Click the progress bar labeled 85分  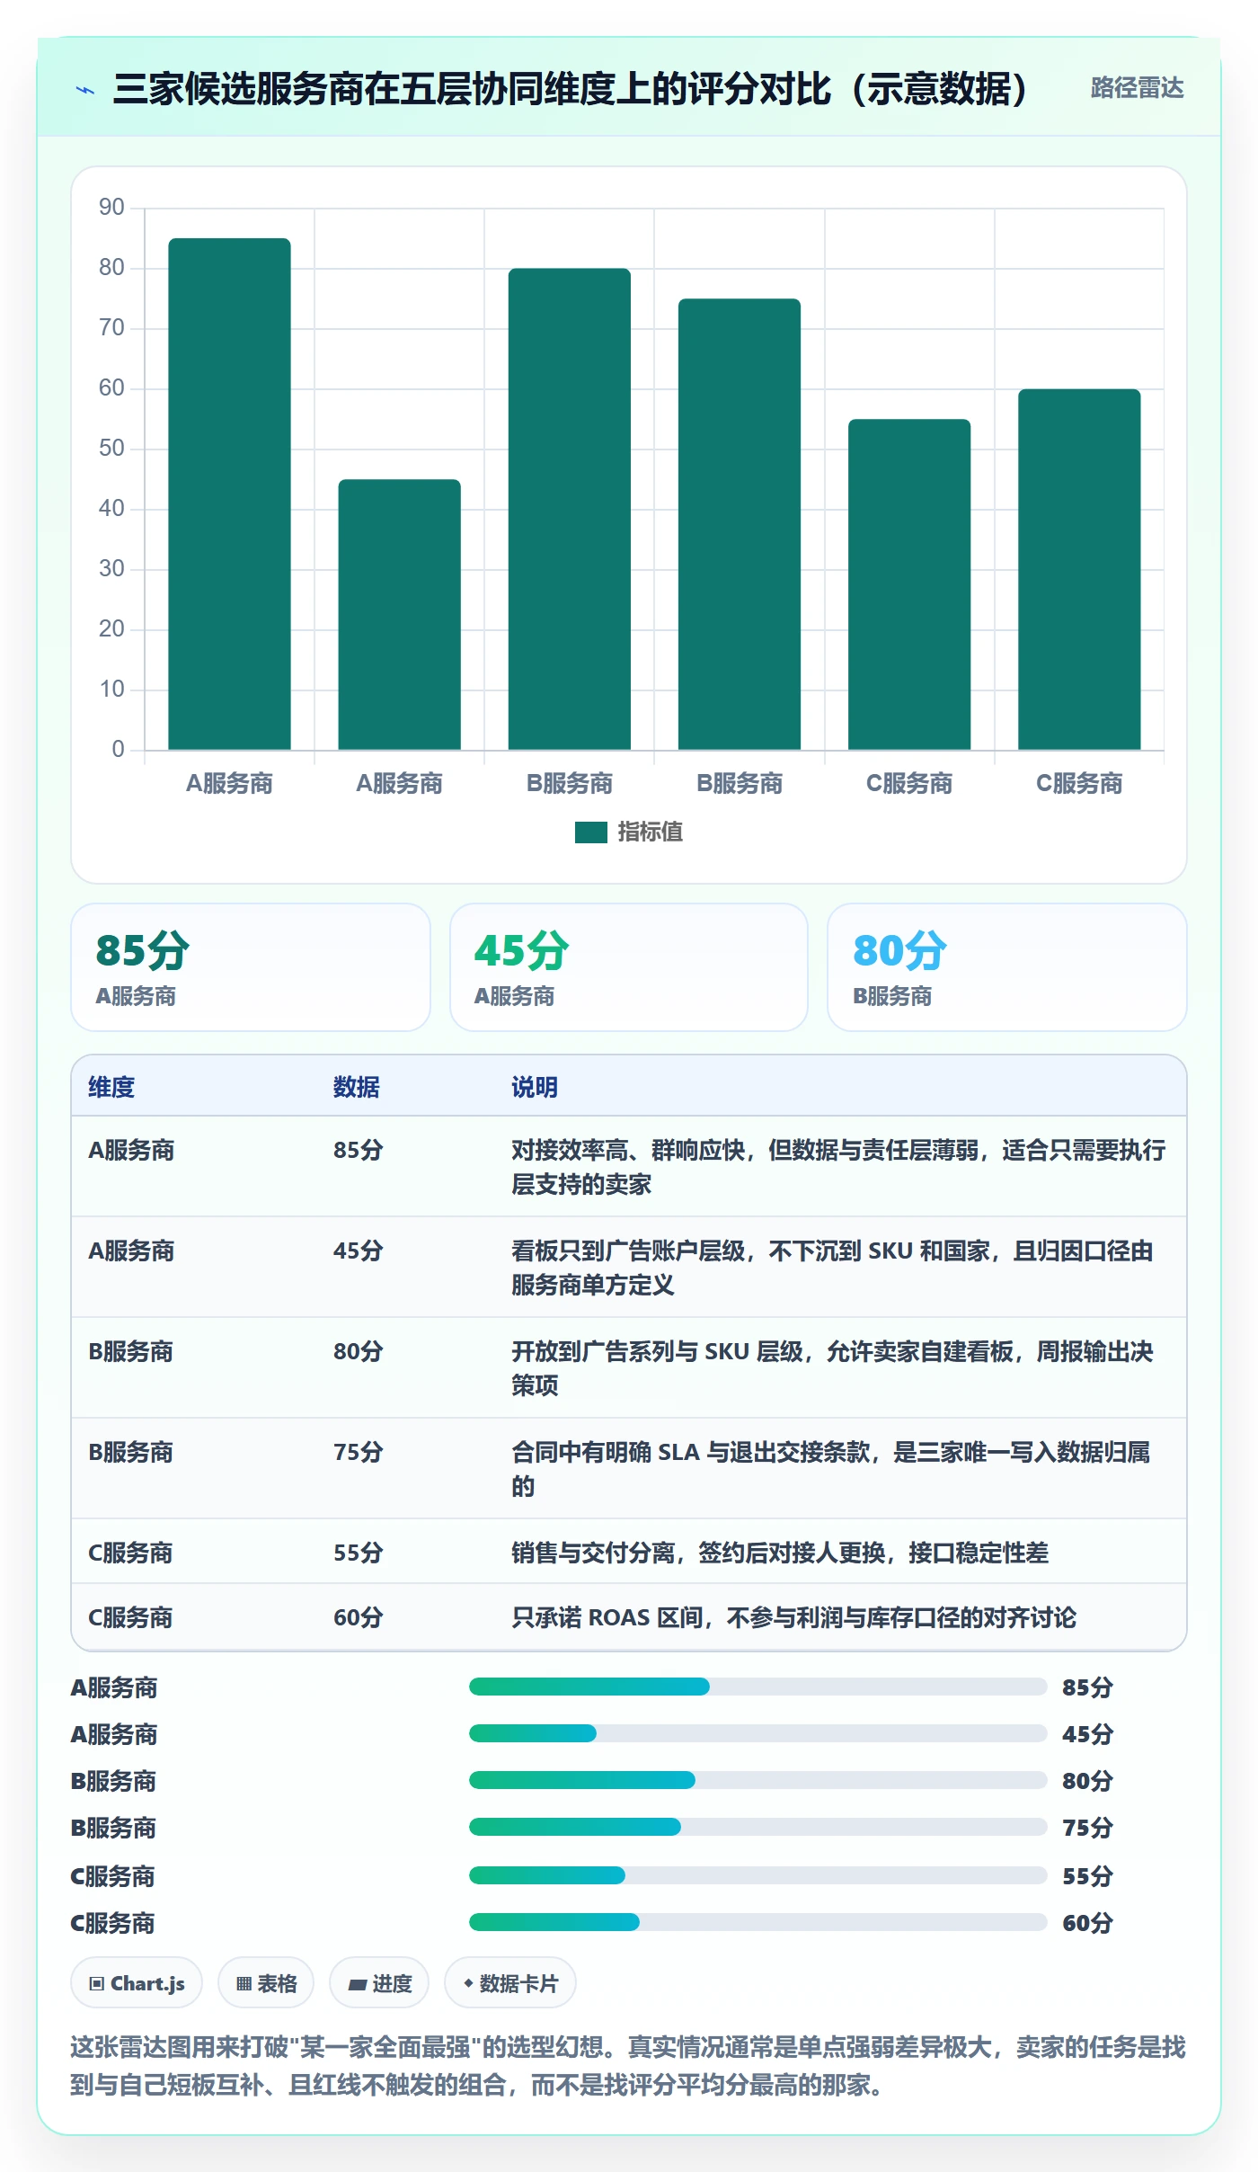click(x=757, y=1687)
